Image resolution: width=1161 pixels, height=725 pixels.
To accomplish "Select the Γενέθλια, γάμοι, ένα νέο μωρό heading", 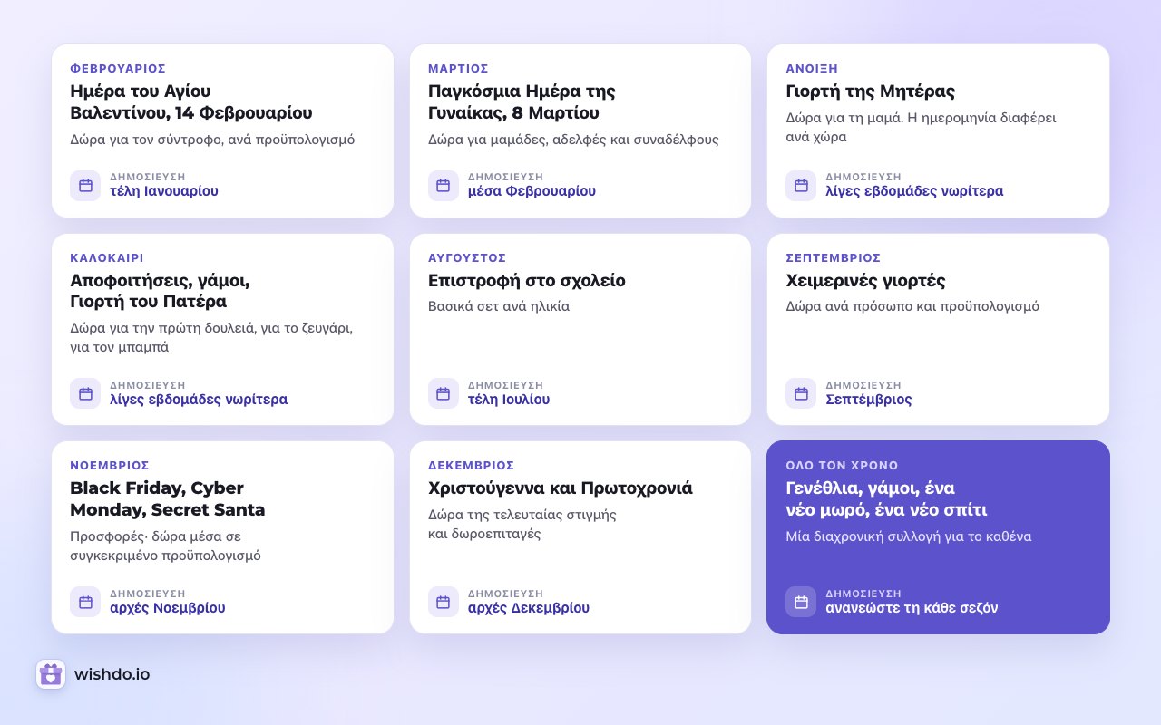I will click(886, 499).
